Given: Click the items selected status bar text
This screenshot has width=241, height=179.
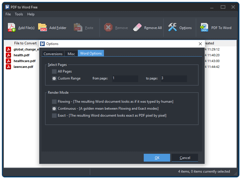Looking at the screenshot, I should pos(204,171).
